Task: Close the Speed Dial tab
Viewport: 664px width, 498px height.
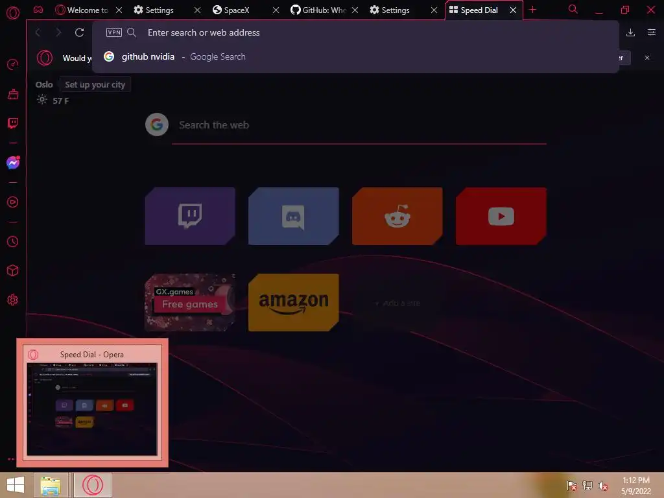Action: click(513, 10)
